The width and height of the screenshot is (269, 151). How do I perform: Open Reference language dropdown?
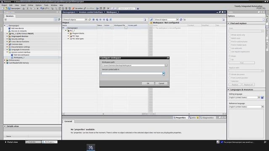pos(262,107)
